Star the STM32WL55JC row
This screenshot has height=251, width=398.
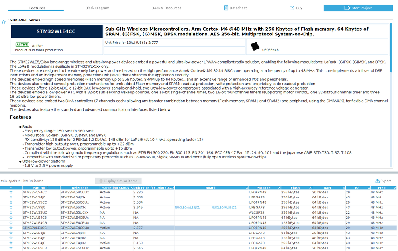(x=11, y=207)
